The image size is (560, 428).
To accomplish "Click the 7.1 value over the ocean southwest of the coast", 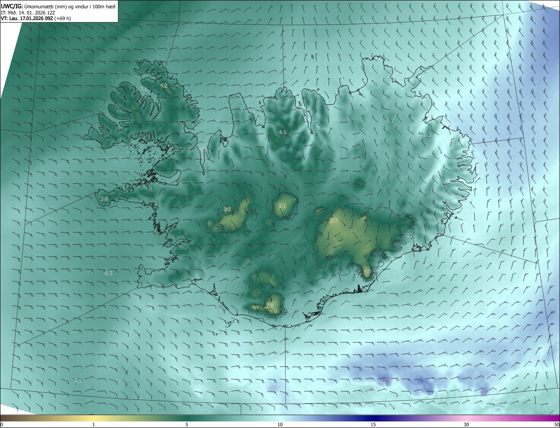I will [78, 381].
